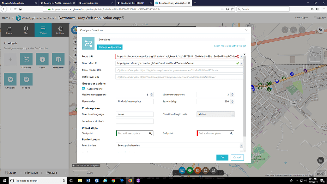Image resolution: width=327 pixels, height=184 pixels.
Task: Disable the Autocomplete checkbox
Action: [x=83, y=89]
